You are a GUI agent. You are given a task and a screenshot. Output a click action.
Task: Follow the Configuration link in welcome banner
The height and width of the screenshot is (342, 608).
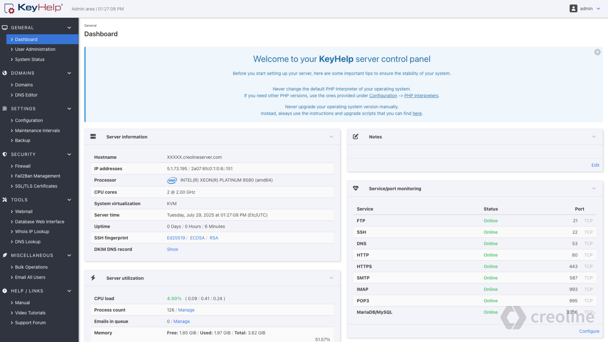[383, 96]
